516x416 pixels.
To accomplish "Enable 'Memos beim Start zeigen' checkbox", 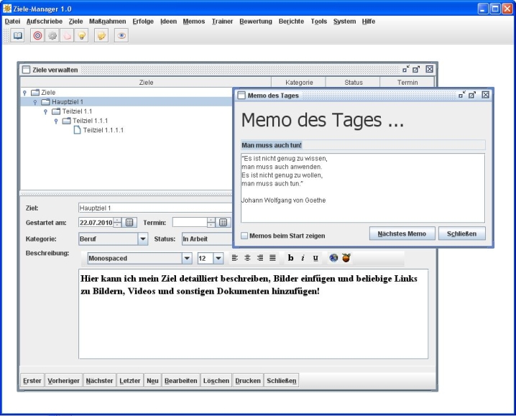I will point(245,236).
